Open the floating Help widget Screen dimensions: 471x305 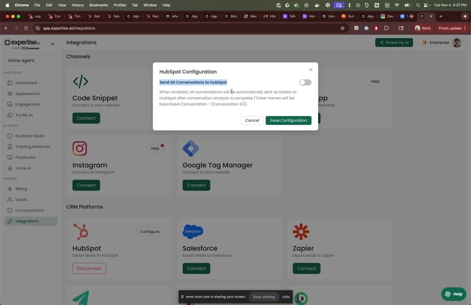[x=454, y=294]
